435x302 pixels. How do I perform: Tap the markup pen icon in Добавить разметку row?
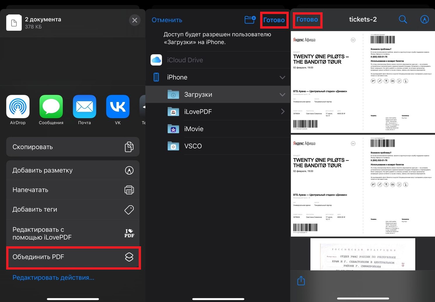[129, 170]
